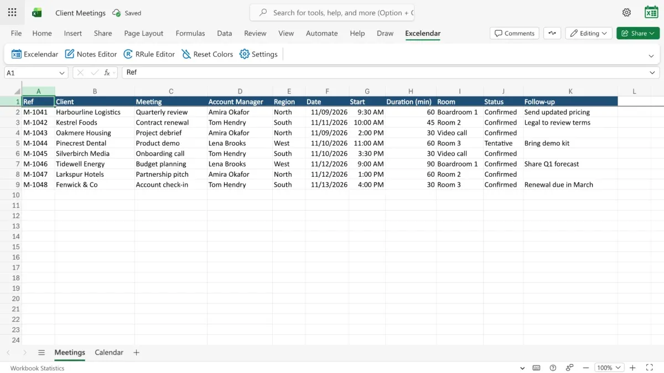664x373 pixels.
Task: Expand status bar options chevron
Action: 522,368
